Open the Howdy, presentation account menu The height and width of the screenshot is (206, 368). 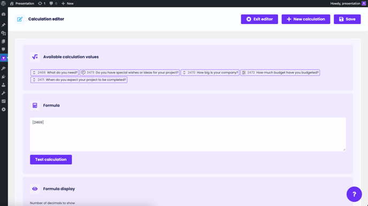(348, 3)
